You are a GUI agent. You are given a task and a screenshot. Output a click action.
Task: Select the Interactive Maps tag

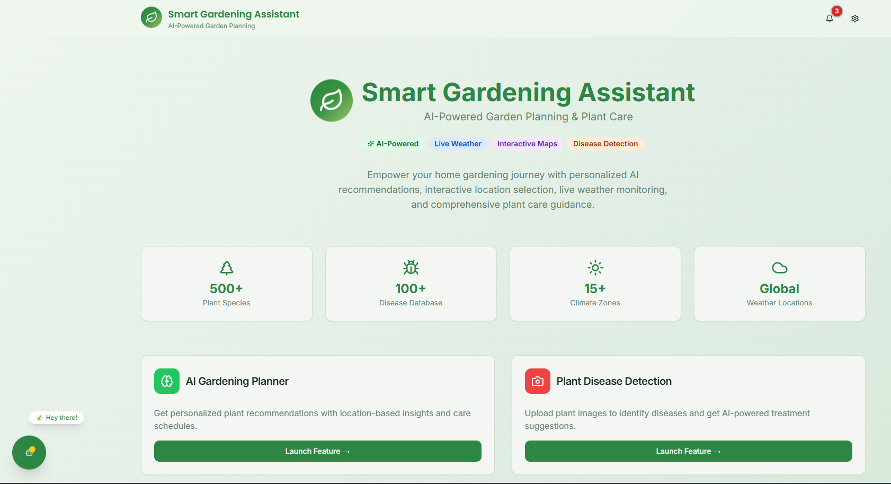point(527,144)
